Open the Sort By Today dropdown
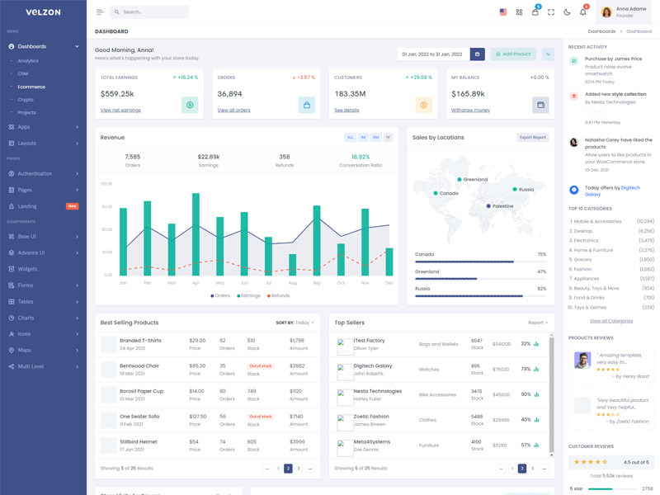This screenshot has width=660, height=495. coord(295,323)
